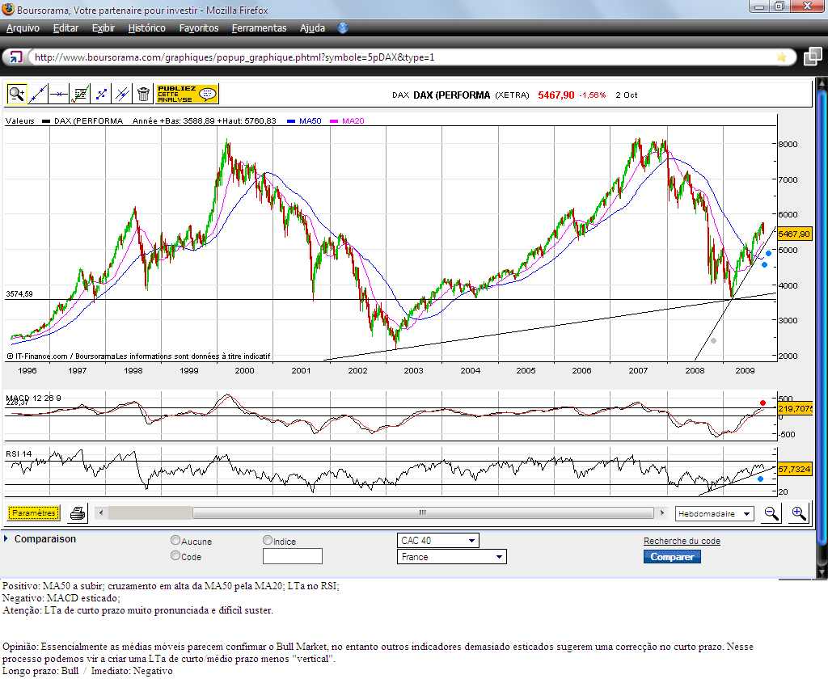Image resolution: width=828 pixels, height=679 pixels.
Task: Open the Editar menu
Action: 65,28
